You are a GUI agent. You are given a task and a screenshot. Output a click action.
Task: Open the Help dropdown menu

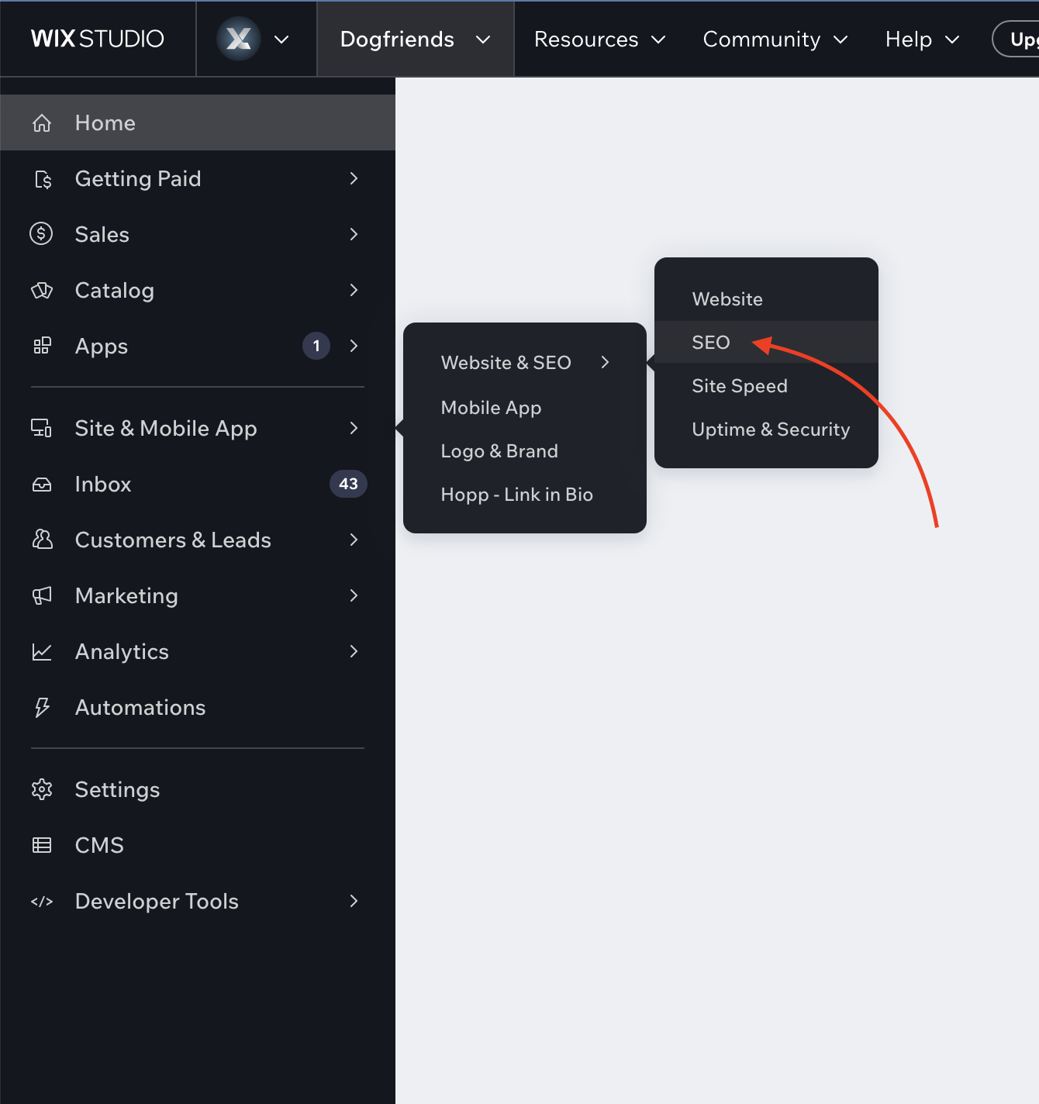point(923,40)
